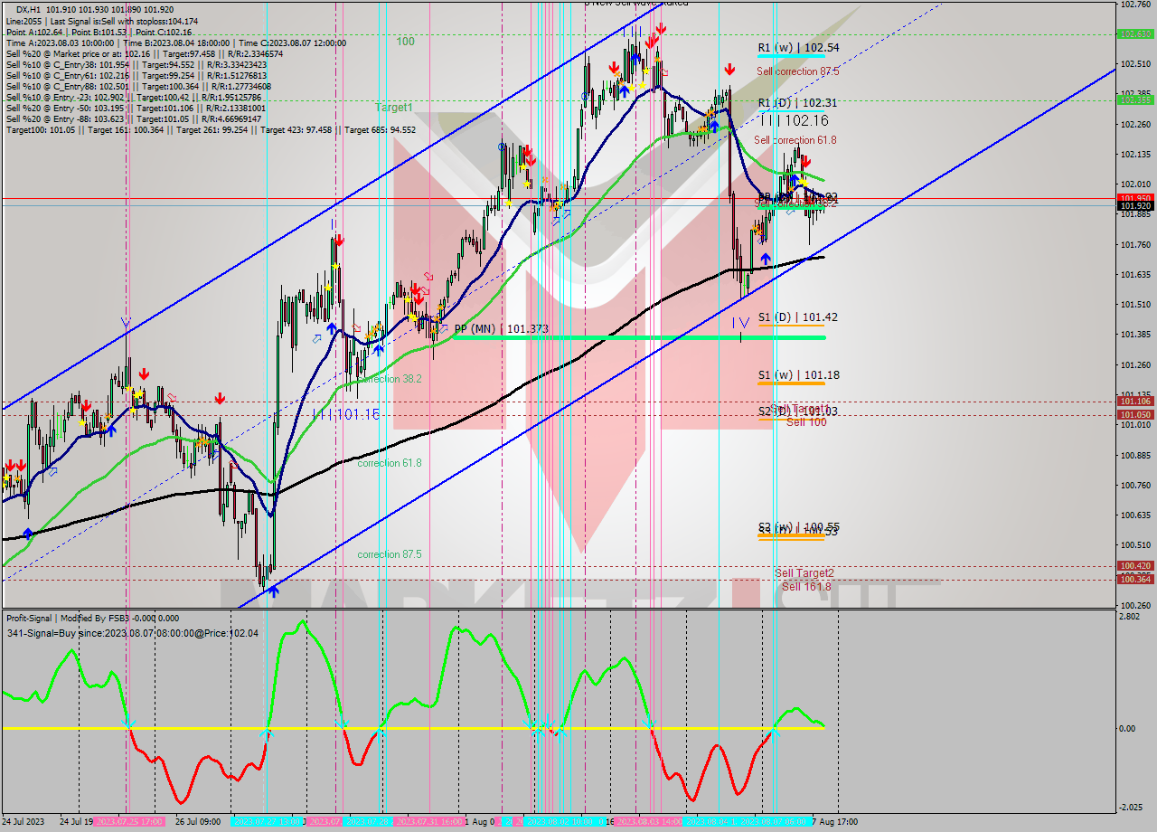Click the 2.802 indicator scale value

tap(1129, 616)
